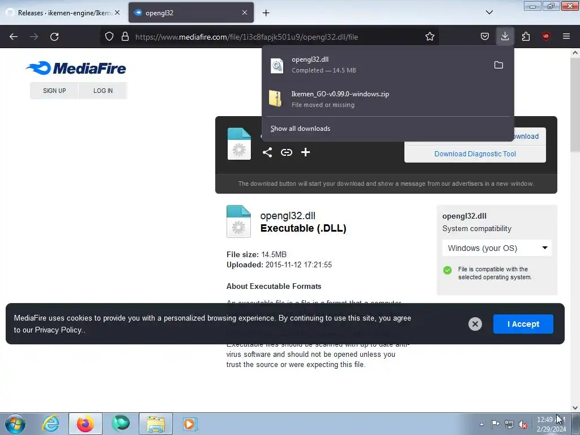
Task: Click the MediaFire logo
Action: [76, 68]
